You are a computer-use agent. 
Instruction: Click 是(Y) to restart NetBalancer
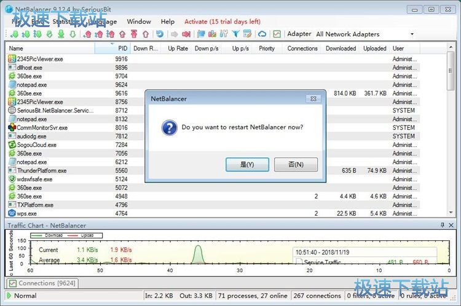pos(247,165)
